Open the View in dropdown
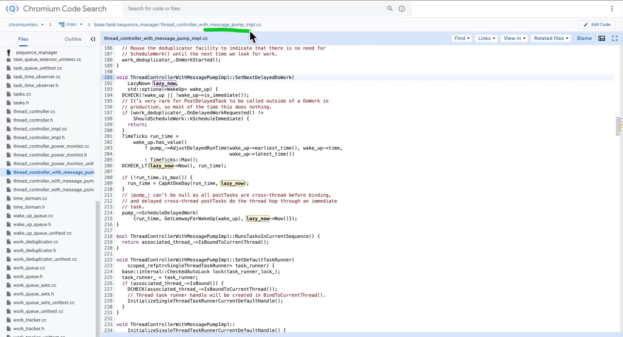 (x=514, y=38)
